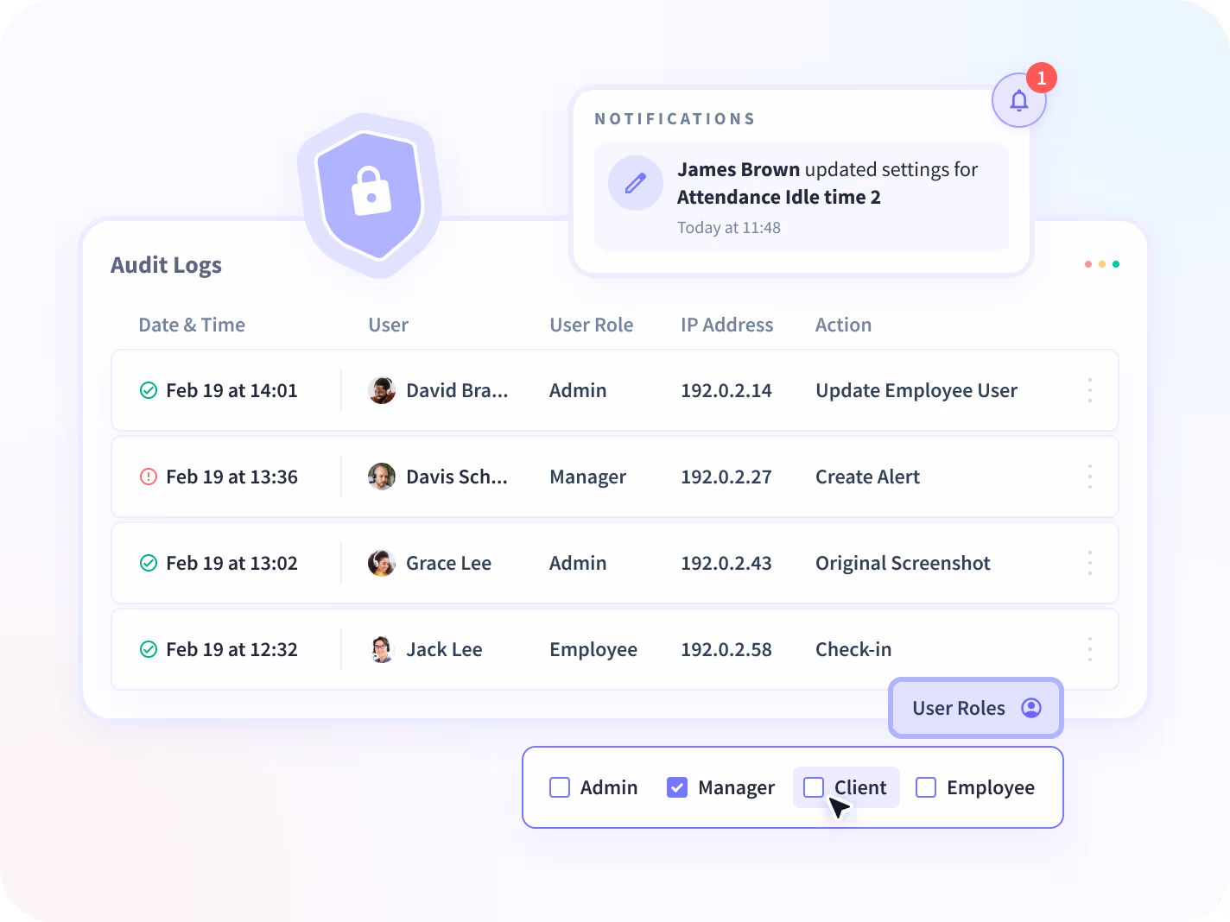
Task: Click the green window dot indicator
Action: click(x=1116, y=264)
